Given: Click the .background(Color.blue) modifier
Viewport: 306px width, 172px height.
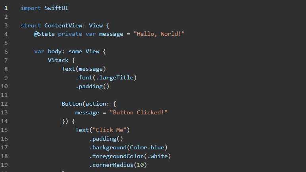Looking at the screenshot, I should [x=128, y=147].
